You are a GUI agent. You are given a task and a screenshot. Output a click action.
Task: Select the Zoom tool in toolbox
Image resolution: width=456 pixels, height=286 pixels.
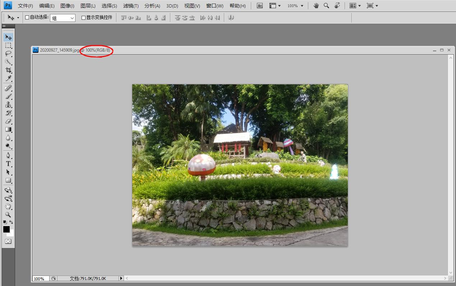pyautogui.click(x=8, y=215)
